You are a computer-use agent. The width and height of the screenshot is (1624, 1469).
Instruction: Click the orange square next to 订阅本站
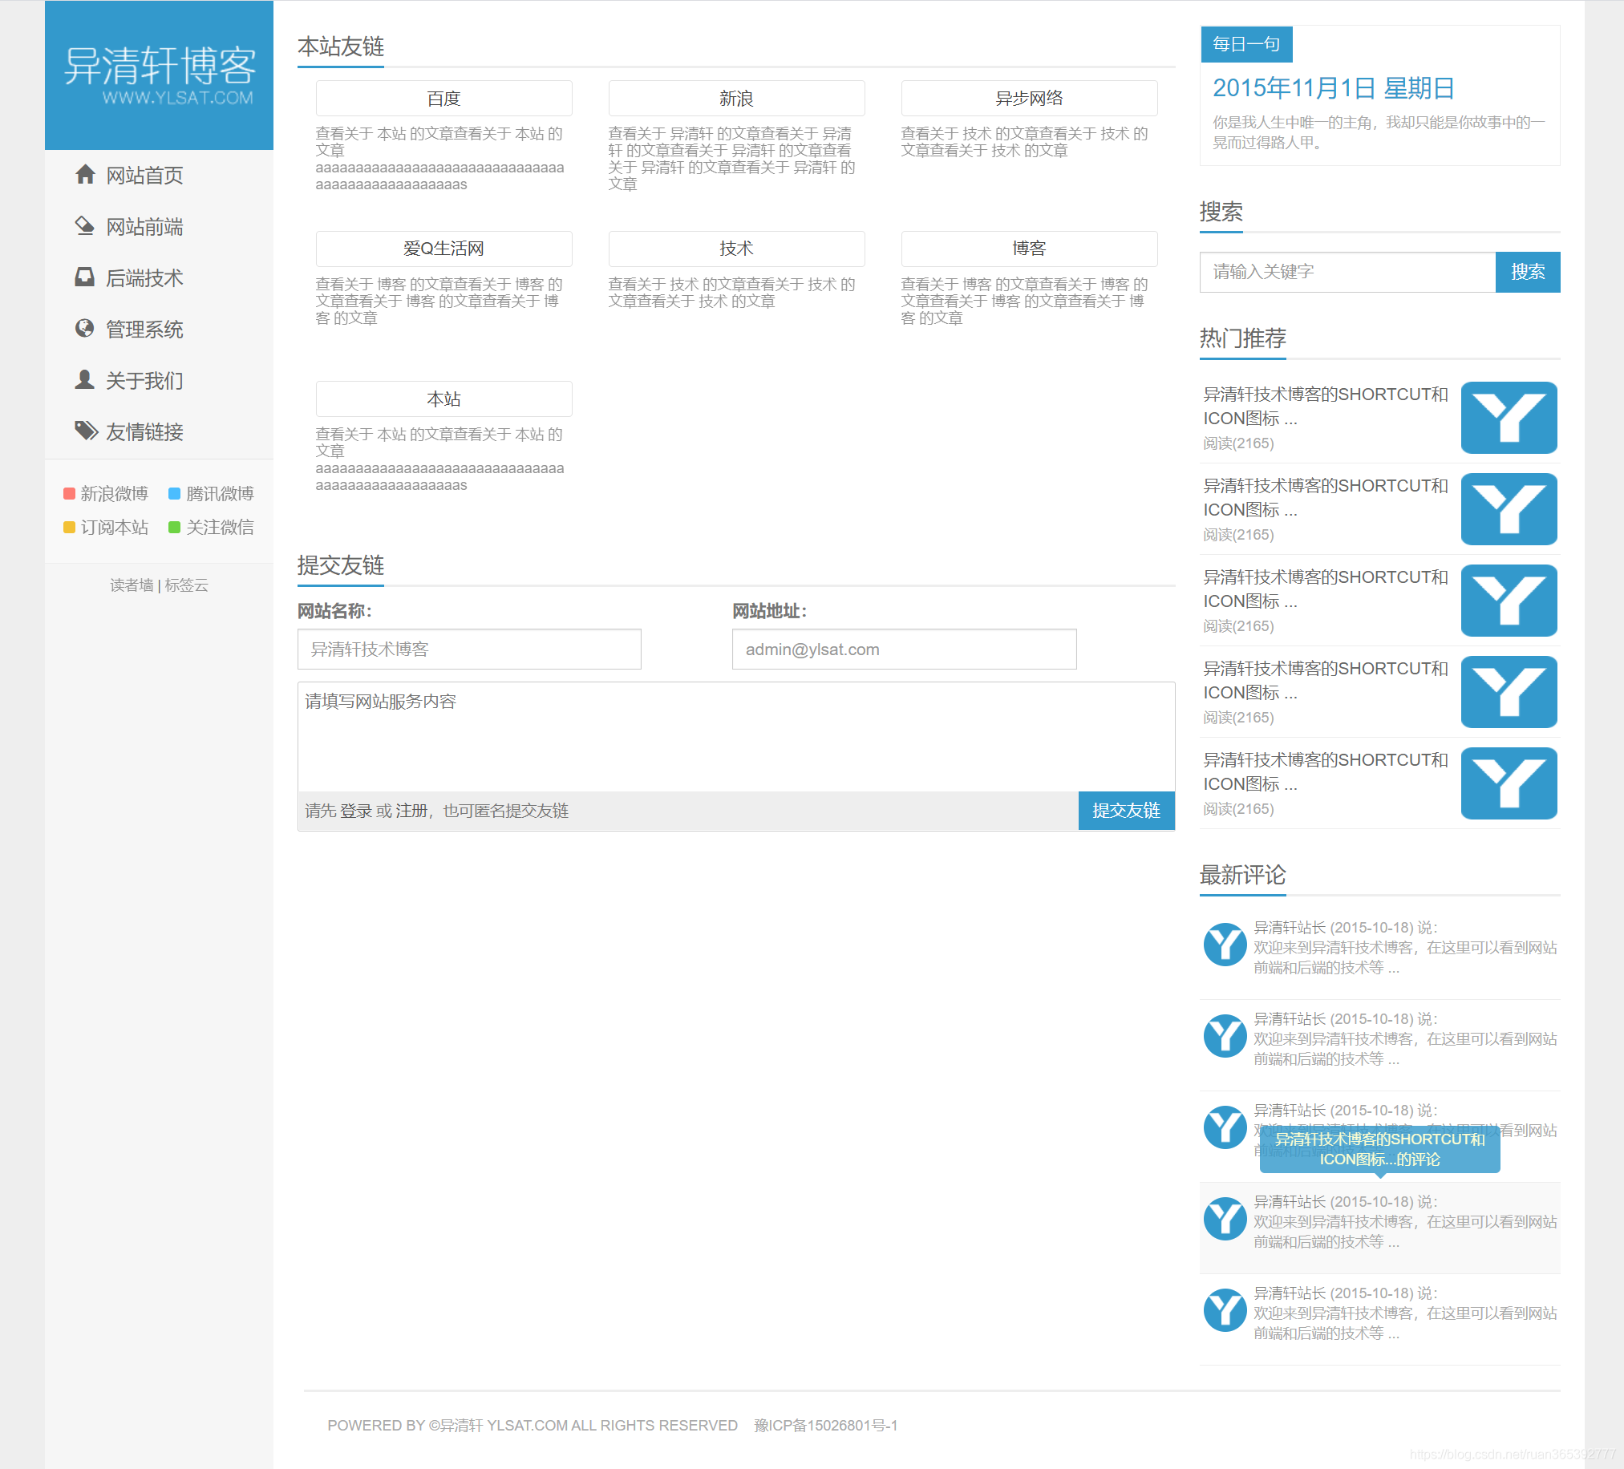[69, 528]
